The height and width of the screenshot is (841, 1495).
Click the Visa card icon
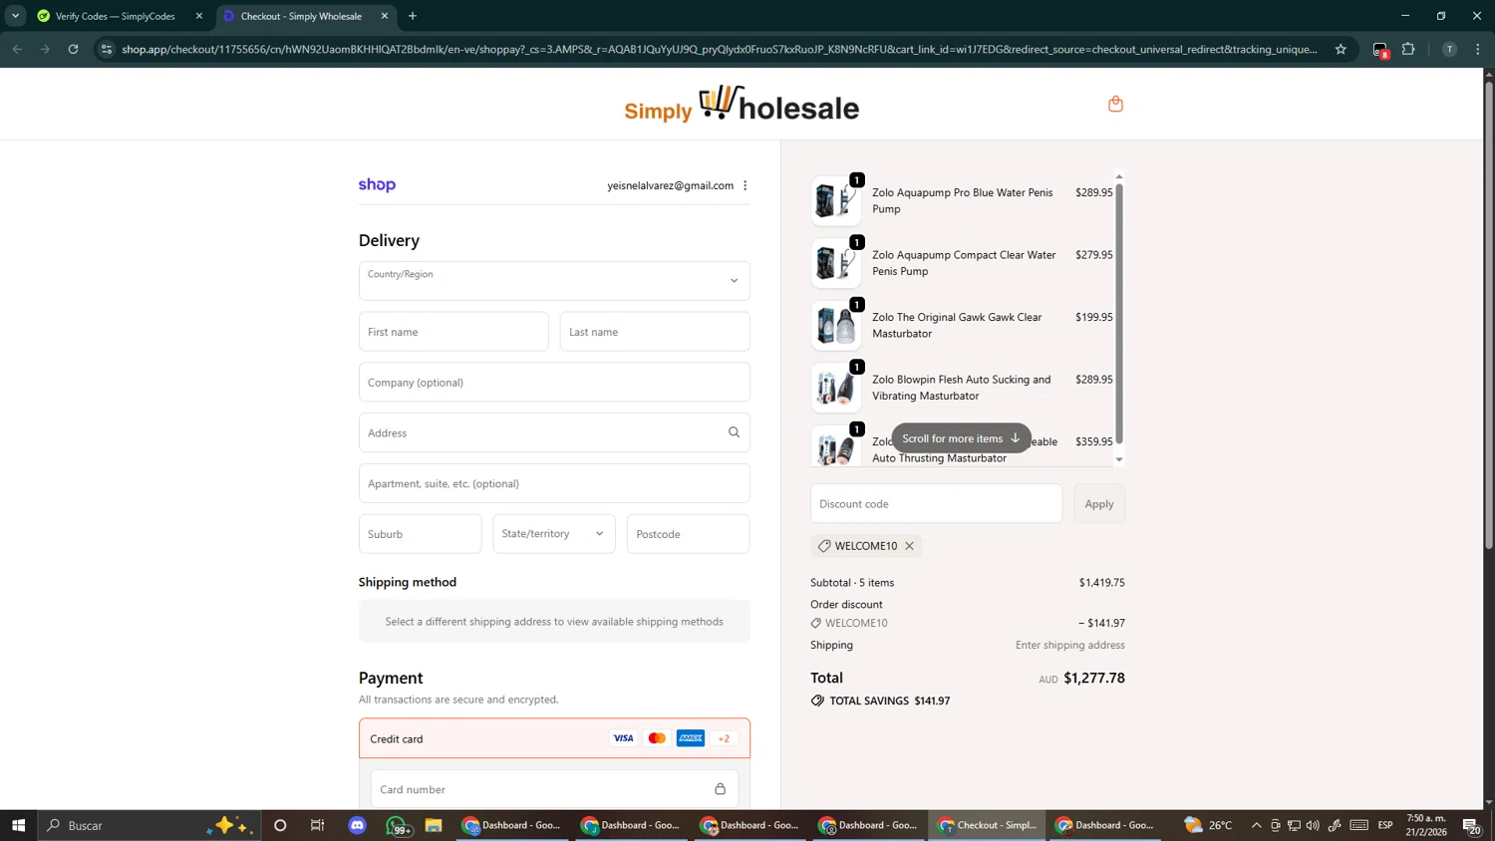[x=623, y=738]
